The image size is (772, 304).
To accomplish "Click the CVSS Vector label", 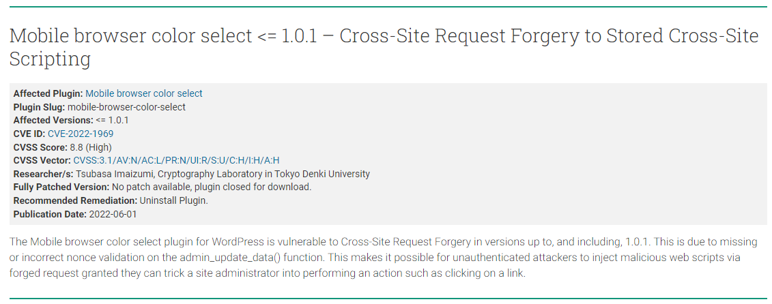I will click(42, 160).
